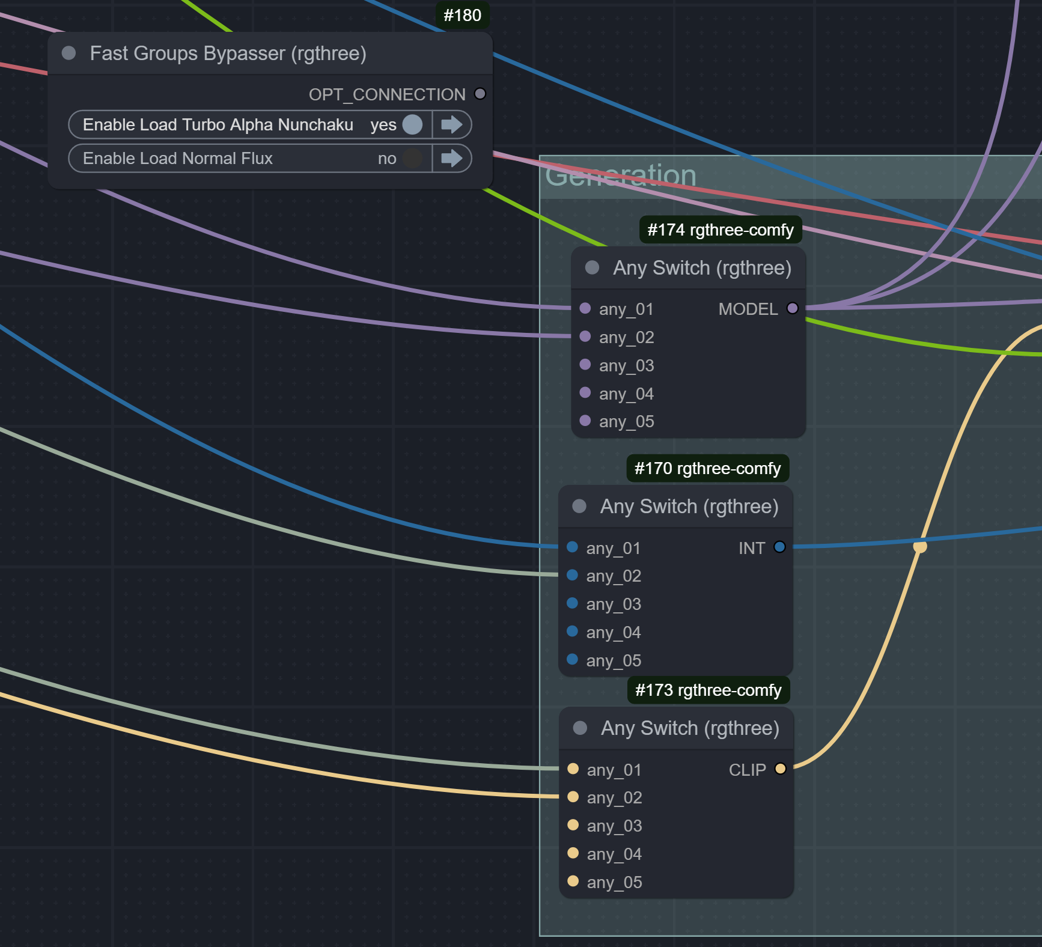Select the Generation group title
Screen dimensions: 1042x947
tap(621, 175)
